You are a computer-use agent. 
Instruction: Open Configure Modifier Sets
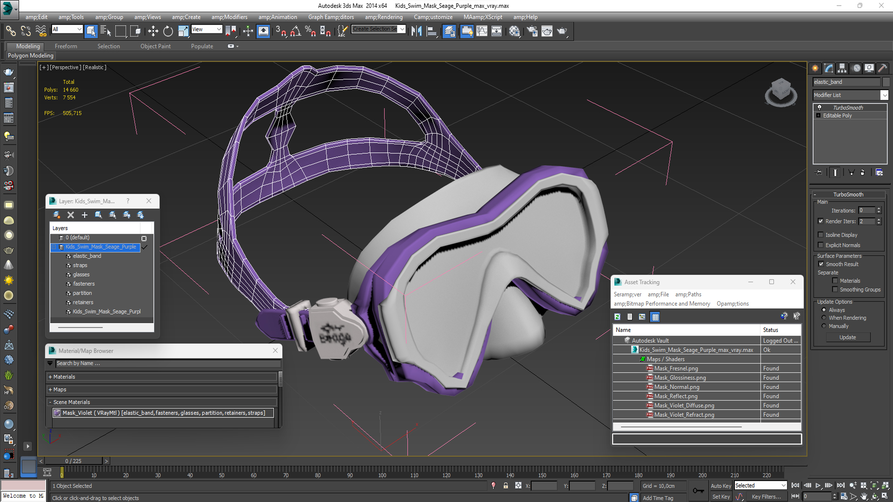879,172
